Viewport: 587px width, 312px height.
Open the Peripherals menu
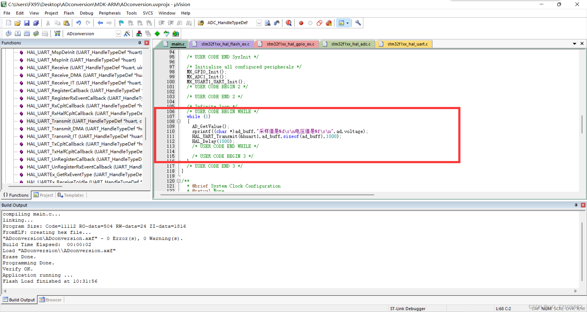click(x=109, y=13)
